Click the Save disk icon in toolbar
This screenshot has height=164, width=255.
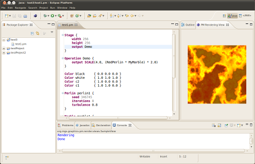coord(14,15)
